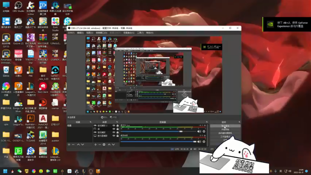Open the 帮助(H) Help menu in OBS
This screenshot has width=311, height=175.
[x=150, y=33]
